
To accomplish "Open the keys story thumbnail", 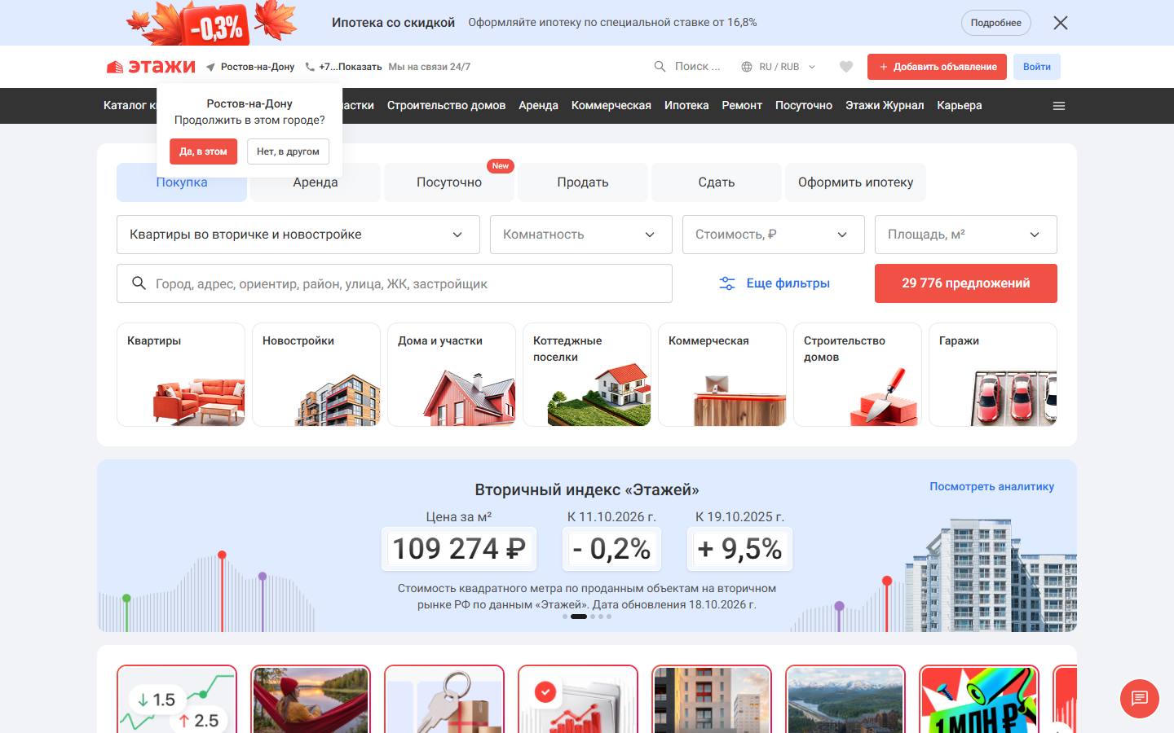I will [x=444, y=699].
